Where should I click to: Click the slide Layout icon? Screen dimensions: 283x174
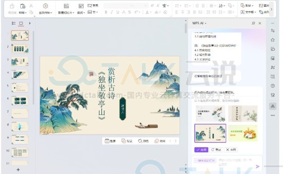pyautogui.click(x=81, y=6)
